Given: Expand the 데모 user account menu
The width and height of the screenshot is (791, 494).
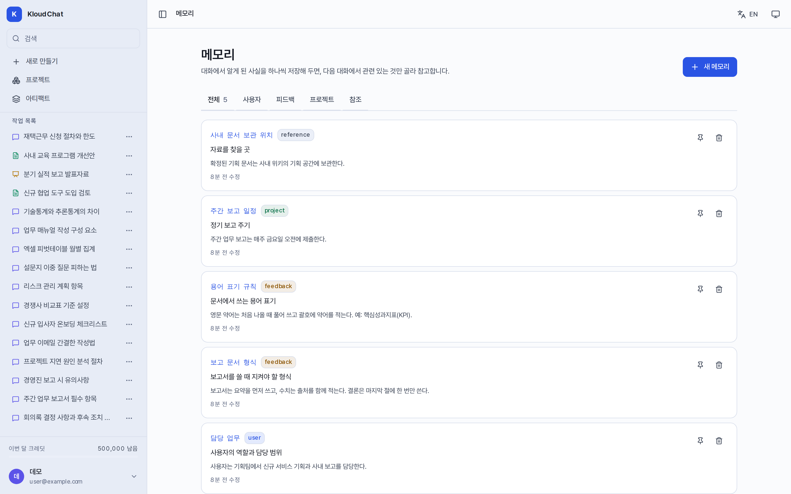Looking at the screenshot, I should coord(73,476).
